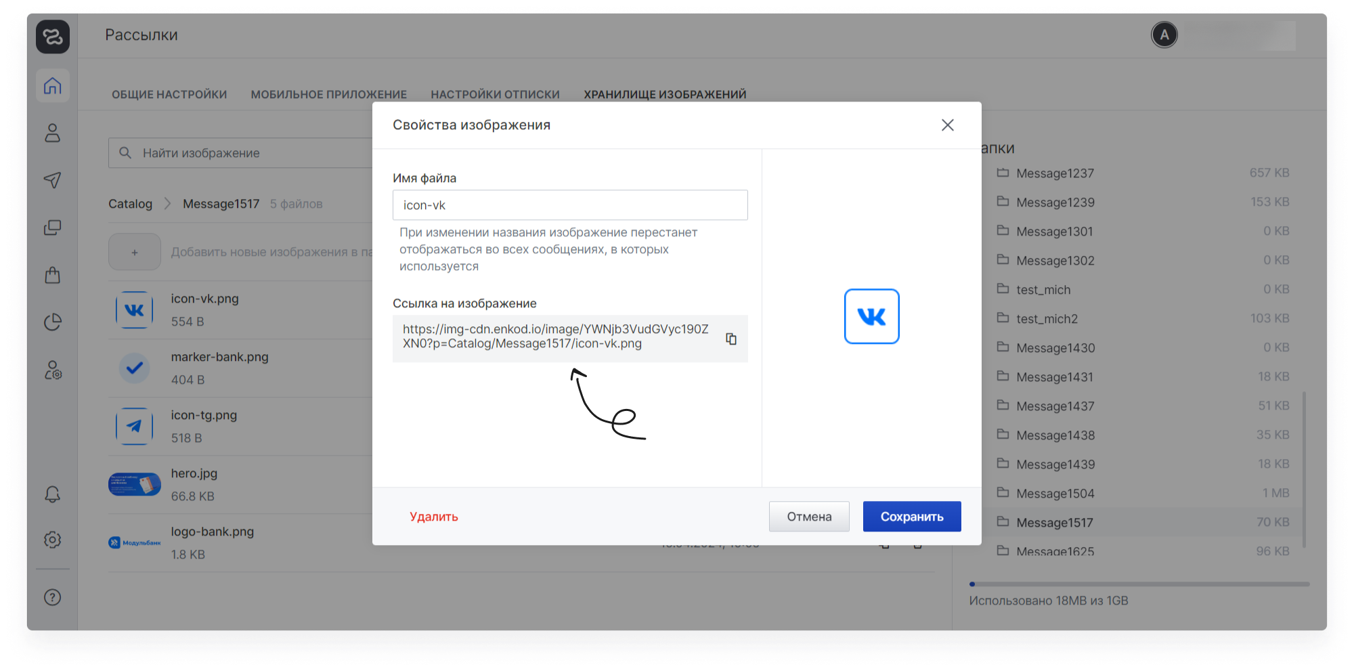Click the folders list scrollbar
Screen dimensions: 1354x671
tap(1304, 469)
